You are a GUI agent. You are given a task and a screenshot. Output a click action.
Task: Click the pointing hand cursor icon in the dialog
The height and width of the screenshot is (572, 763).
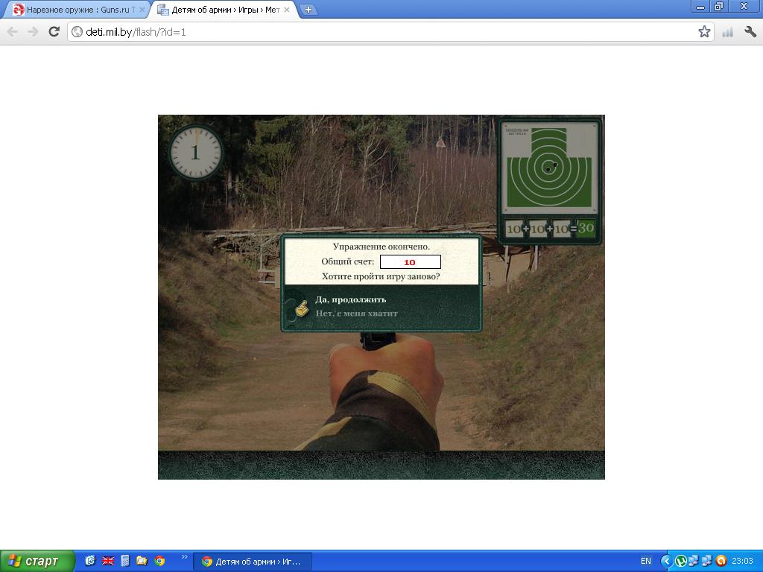click(x=302, y=308)
